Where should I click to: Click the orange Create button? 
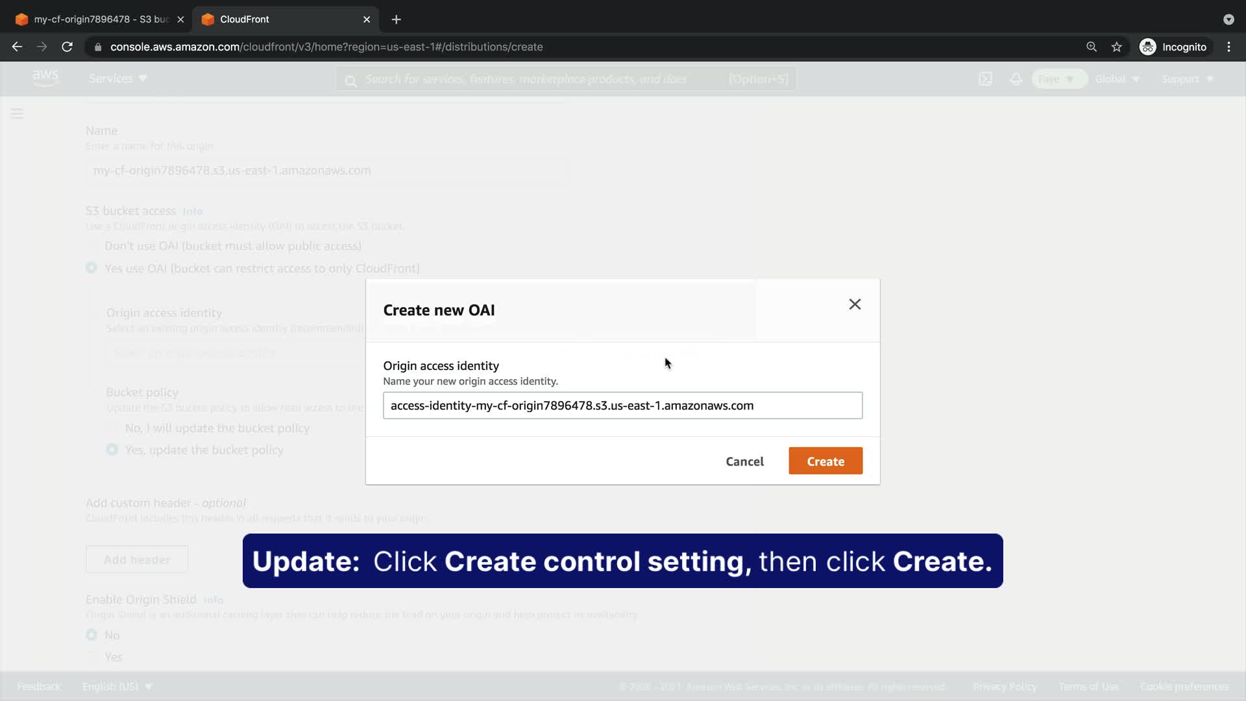(825, 461)
